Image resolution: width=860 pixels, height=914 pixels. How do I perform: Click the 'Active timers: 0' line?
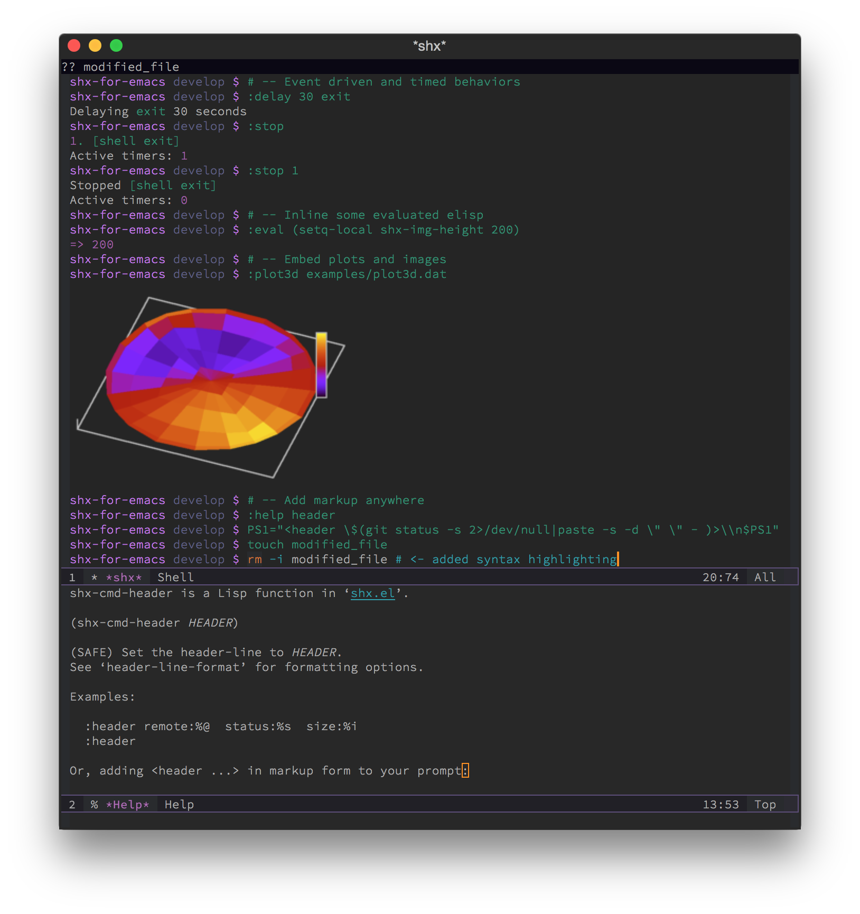(128, 200)
